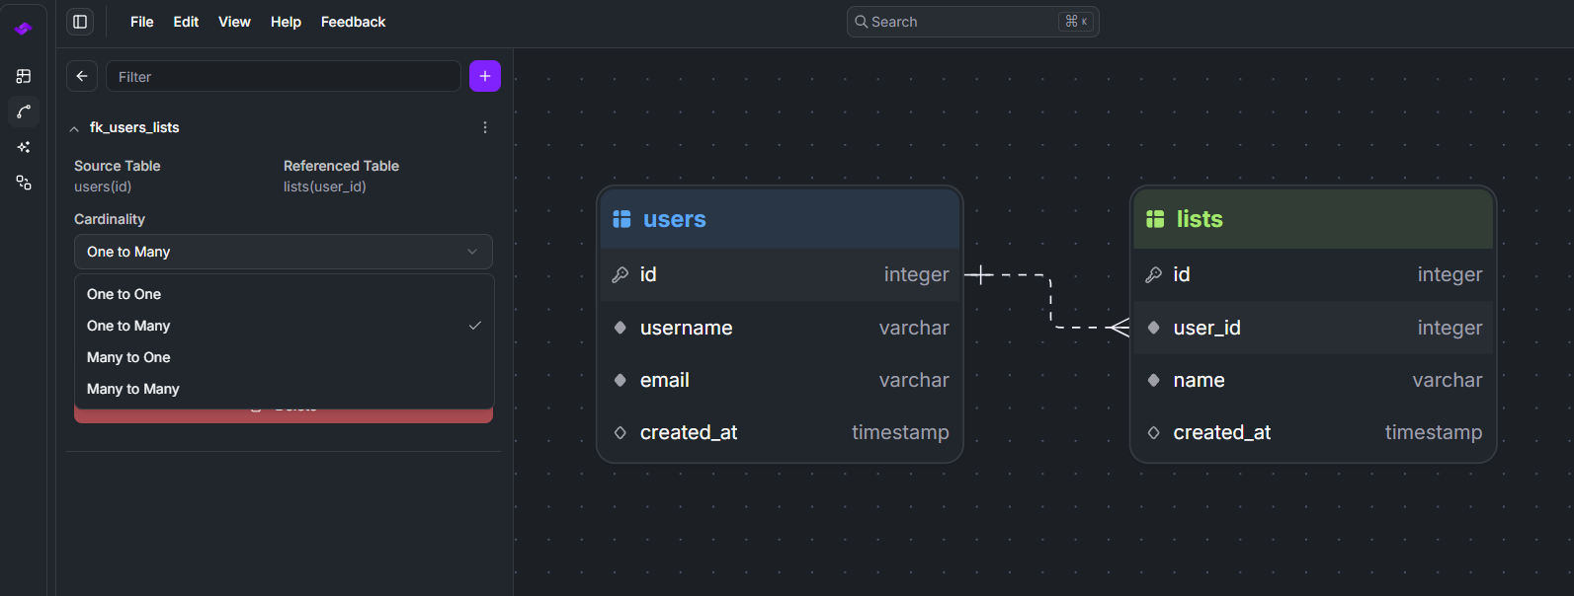Select the users table header
1574x596 pixels.
[780, 219]
